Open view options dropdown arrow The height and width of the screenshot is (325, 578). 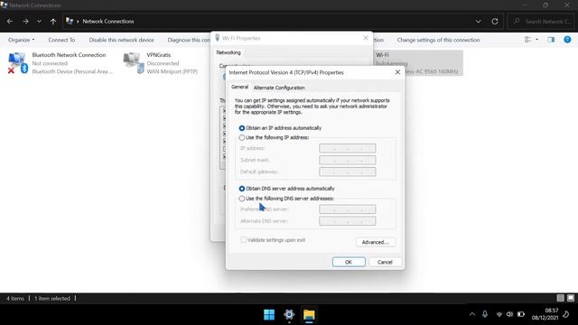536,40
